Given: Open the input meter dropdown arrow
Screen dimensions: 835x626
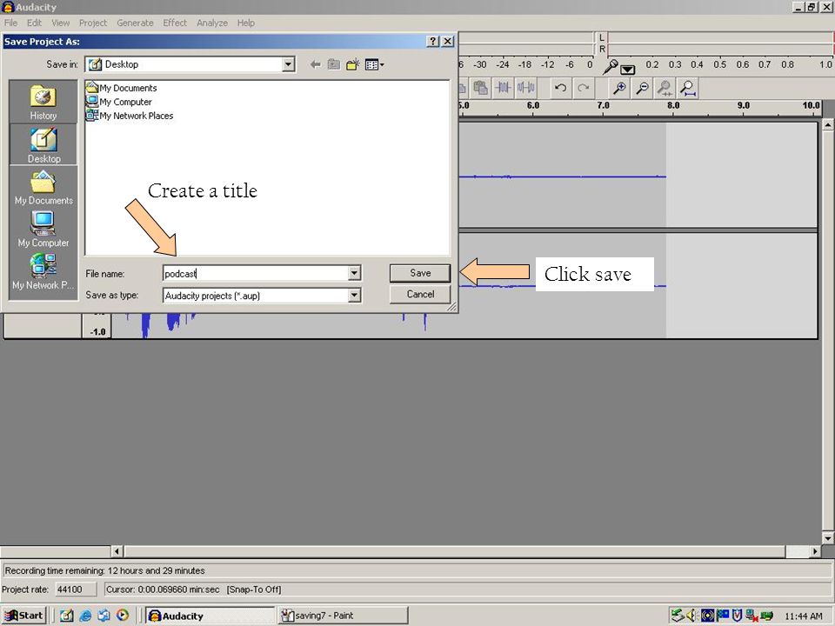Looking at the screenshot, I should pyautogui.click(x=628, y=70).
